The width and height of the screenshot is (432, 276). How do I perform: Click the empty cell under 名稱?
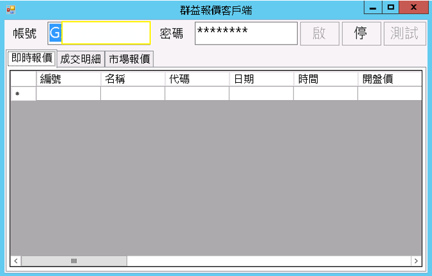133,94
